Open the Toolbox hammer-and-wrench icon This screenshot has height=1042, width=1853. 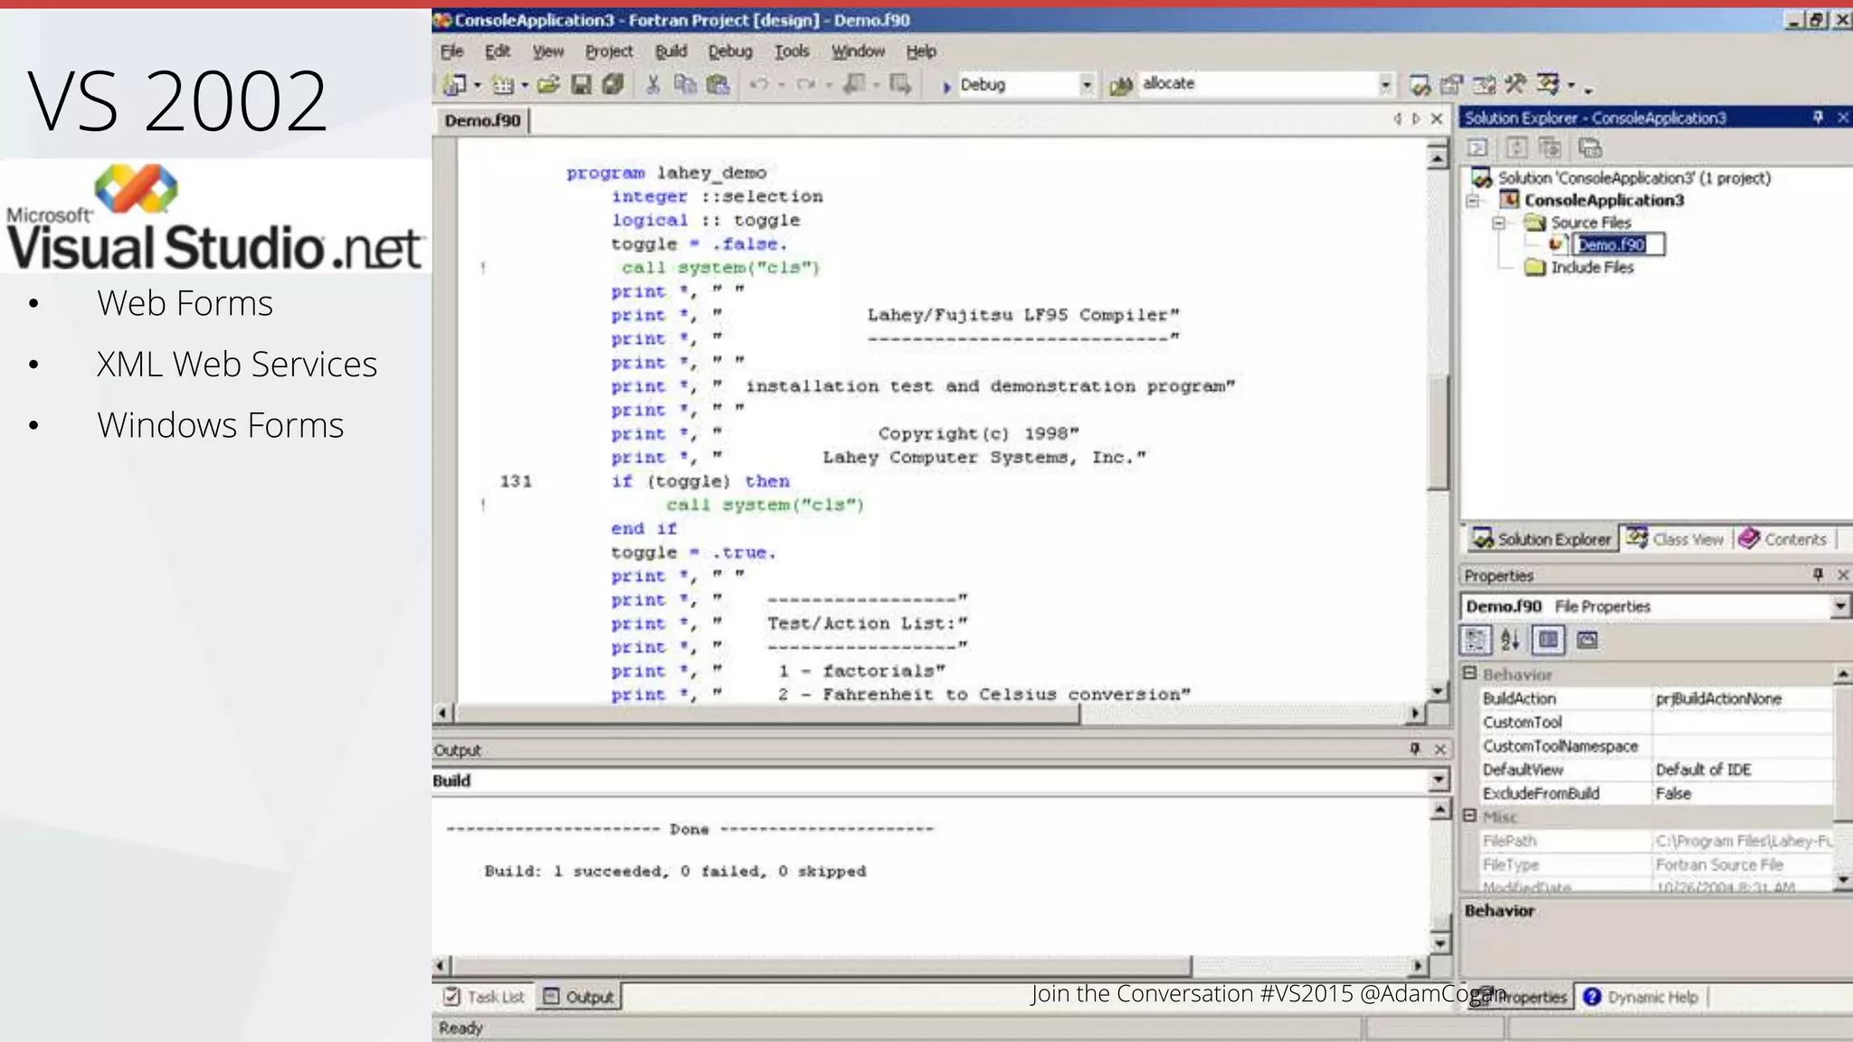click(1516, 84)
